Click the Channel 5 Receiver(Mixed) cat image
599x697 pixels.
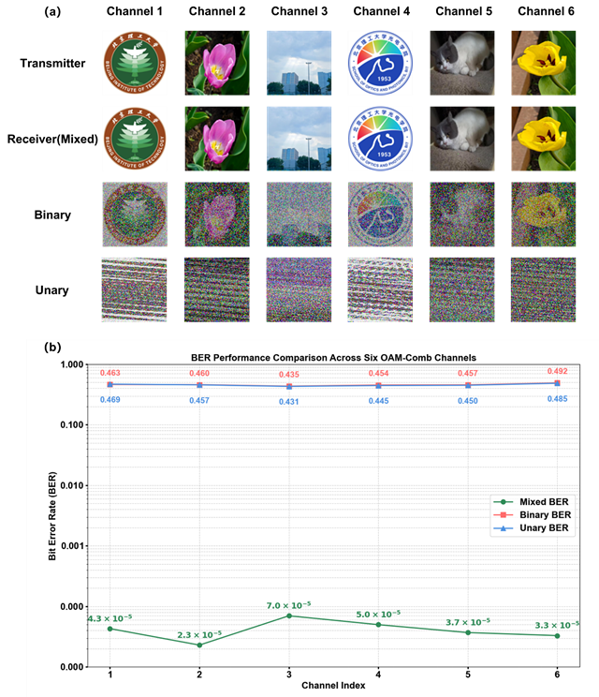pyautogui.click(x=461, y=139)
